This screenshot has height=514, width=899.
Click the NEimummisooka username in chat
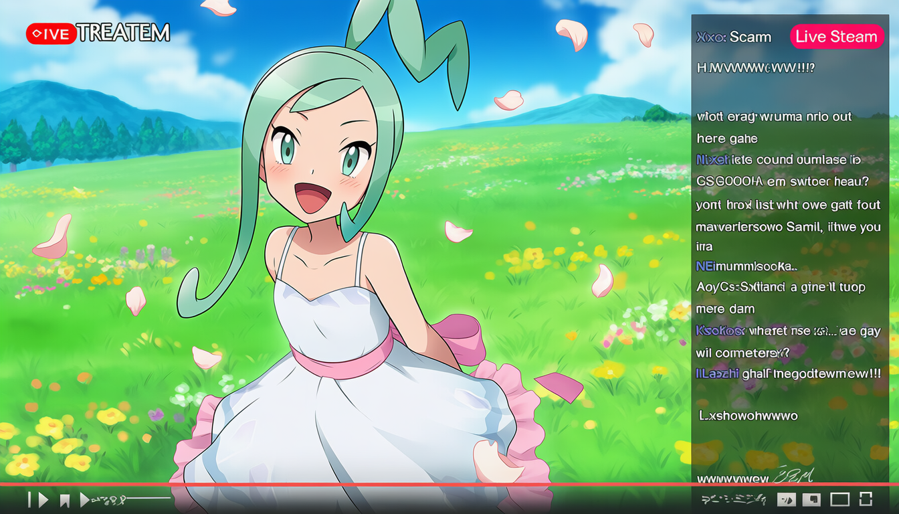(x=746, y=266)
